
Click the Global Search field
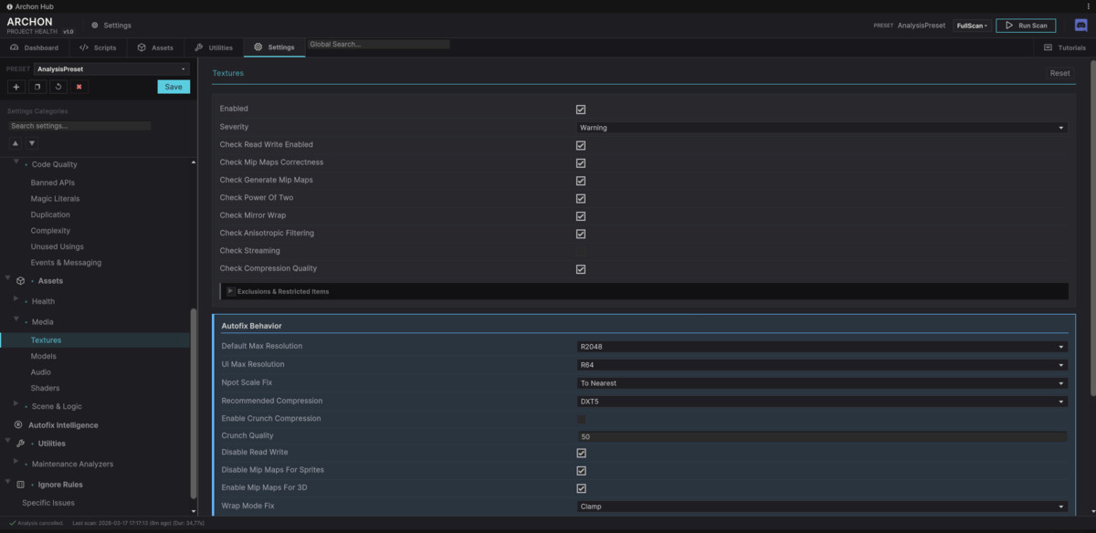tap(378, 44)
